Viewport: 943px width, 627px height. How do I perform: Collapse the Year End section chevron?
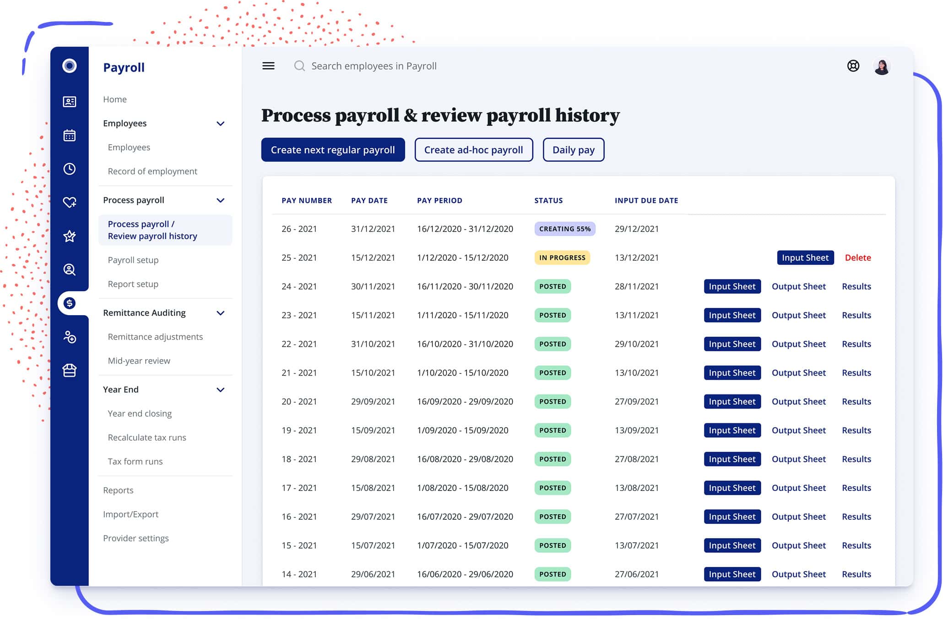220,390
